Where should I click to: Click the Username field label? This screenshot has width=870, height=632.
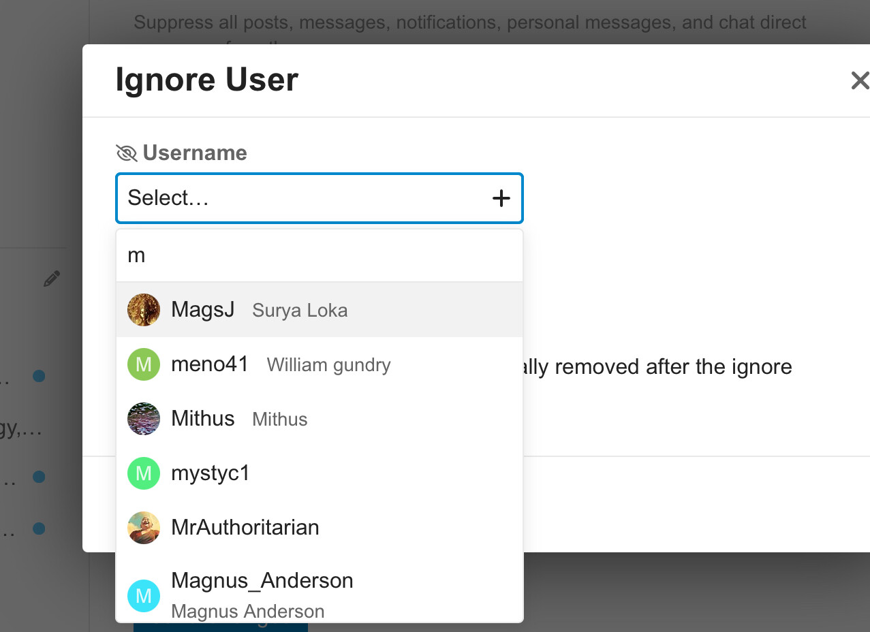(195, 153)
